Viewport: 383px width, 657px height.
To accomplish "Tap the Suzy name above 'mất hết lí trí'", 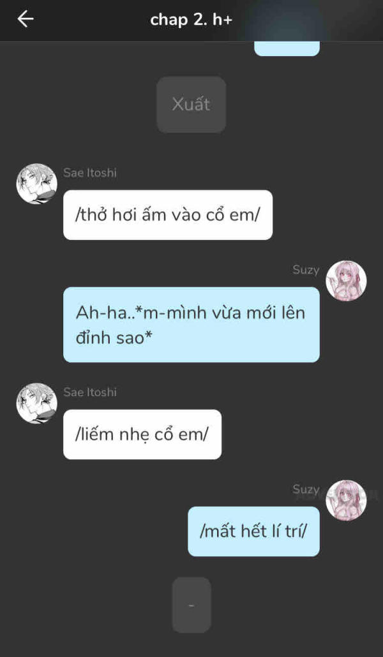I will [x=306, y=489].
